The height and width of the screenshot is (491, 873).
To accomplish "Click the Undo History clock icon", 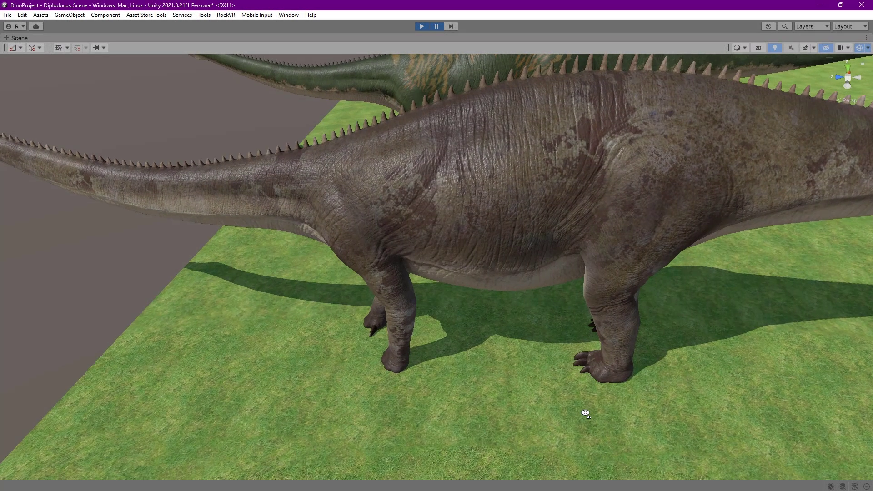I will (x=768, y=26).
